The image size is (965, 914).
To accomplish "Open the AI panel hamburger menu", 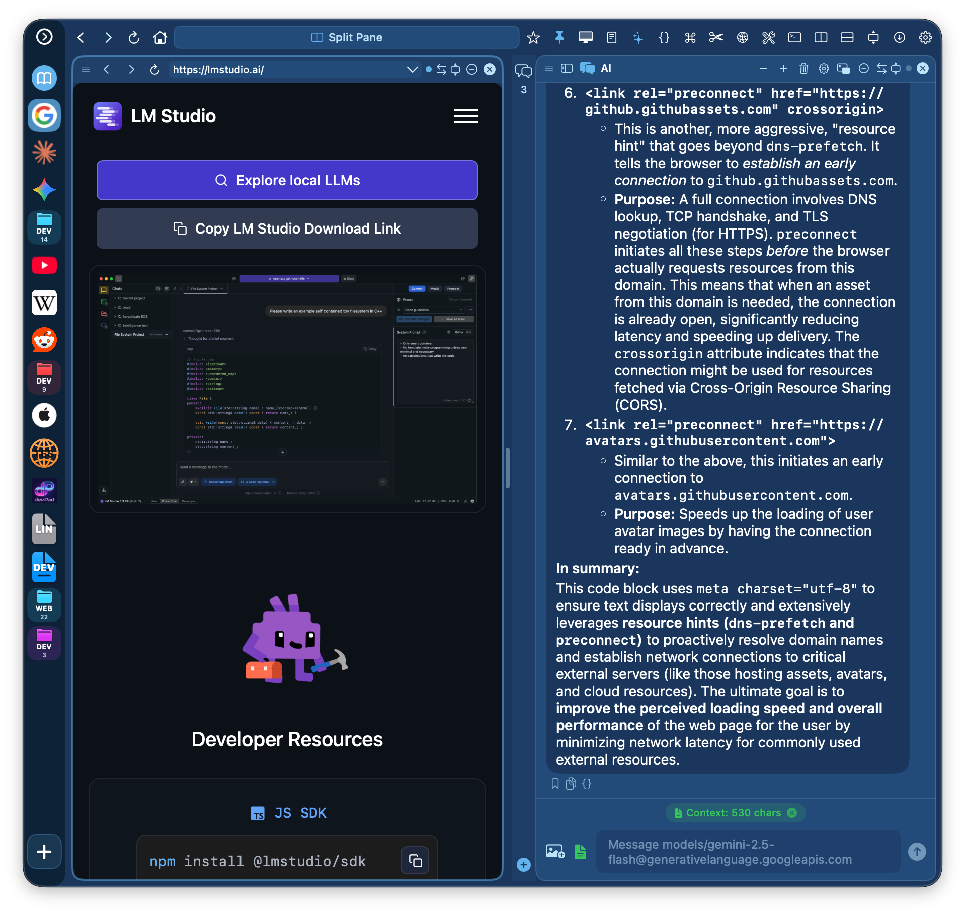I will click(548, 69).
